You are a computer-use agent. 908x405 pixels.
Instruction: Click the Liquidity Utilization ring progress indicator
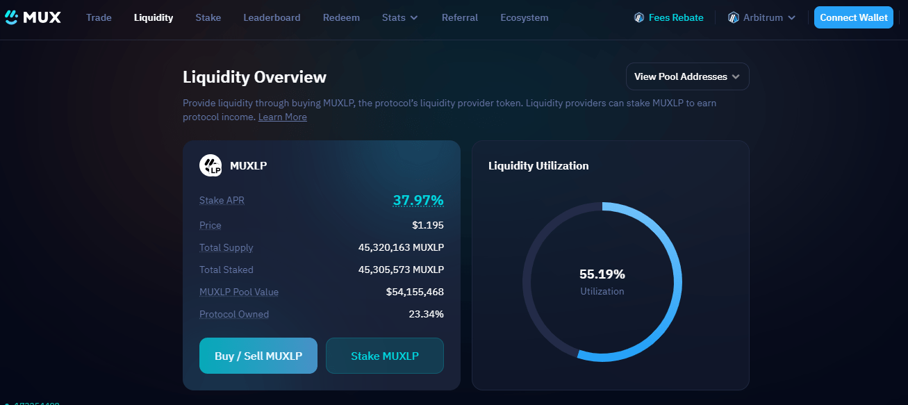click(x=602, y=281)
